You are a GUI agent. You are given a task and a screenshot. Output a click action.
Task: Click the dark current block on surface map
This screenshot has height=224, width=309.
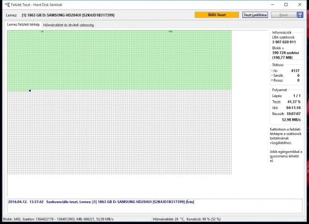[30, 90]
